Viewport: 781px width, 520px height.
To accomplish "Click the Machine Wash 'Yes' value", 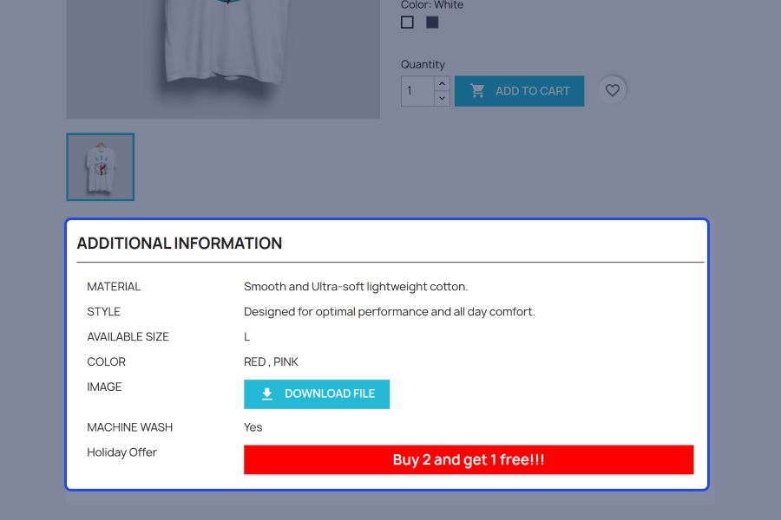I will pos(253,427).
